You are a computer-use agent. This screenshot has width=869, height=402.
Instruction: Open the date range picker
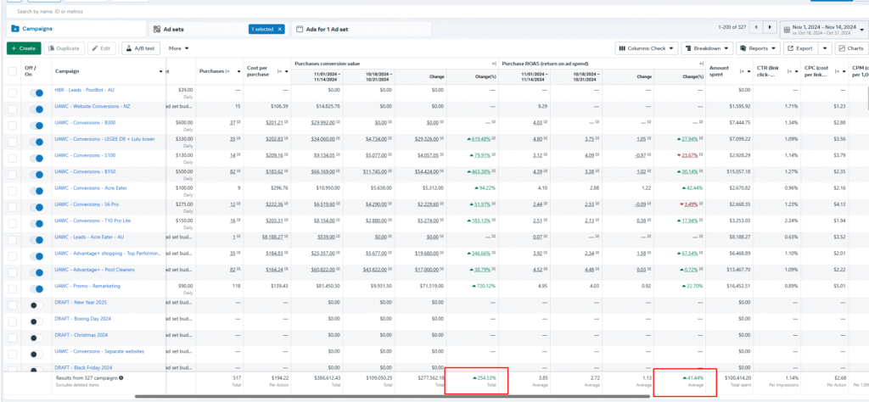click(x=824, y=28)
